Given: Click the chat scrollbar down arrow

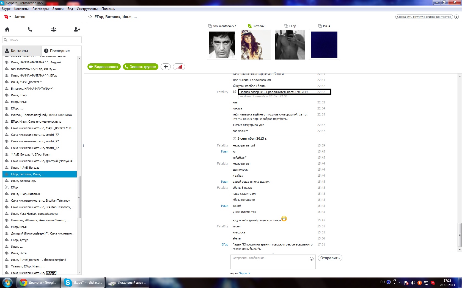Looking at the screenshot, I should click(460, 250).
